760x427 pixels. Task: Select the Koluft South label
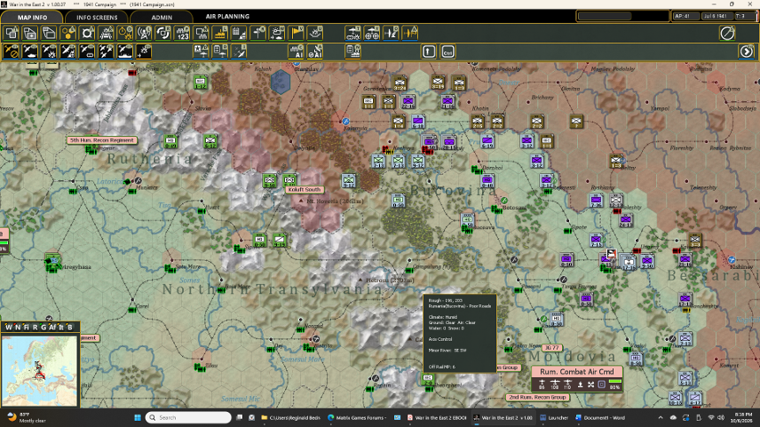coord(304,190)
